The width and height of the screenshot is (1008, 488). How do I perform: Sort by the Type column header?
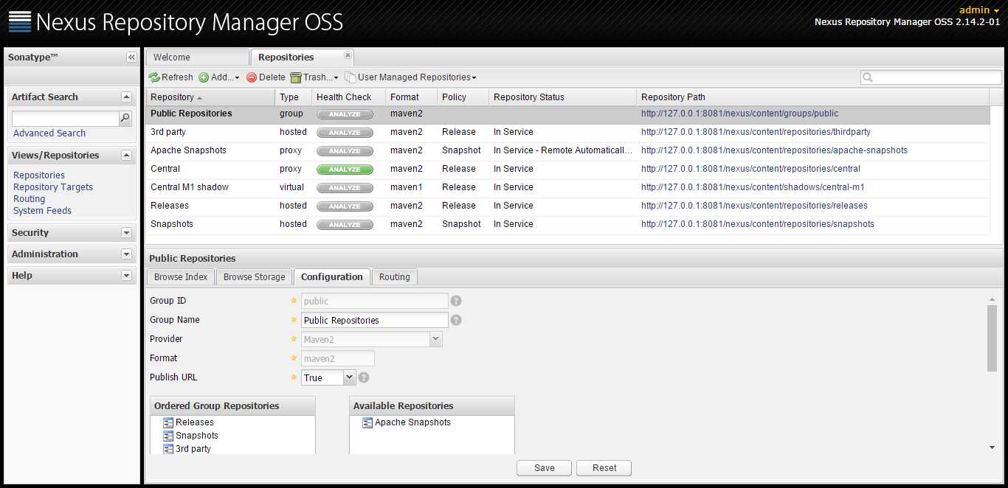293,97
